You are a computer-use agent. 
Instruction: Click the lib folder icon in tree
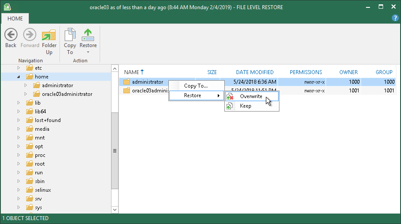pos(30,102)
